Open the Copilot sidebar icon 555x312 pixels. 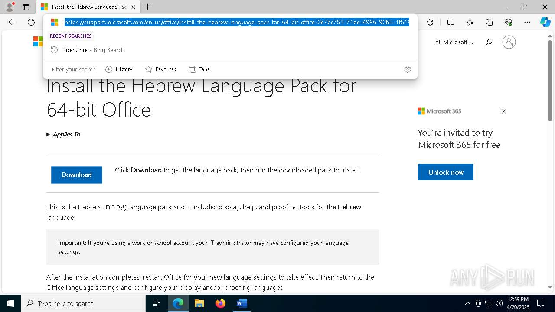click(545, 22)
